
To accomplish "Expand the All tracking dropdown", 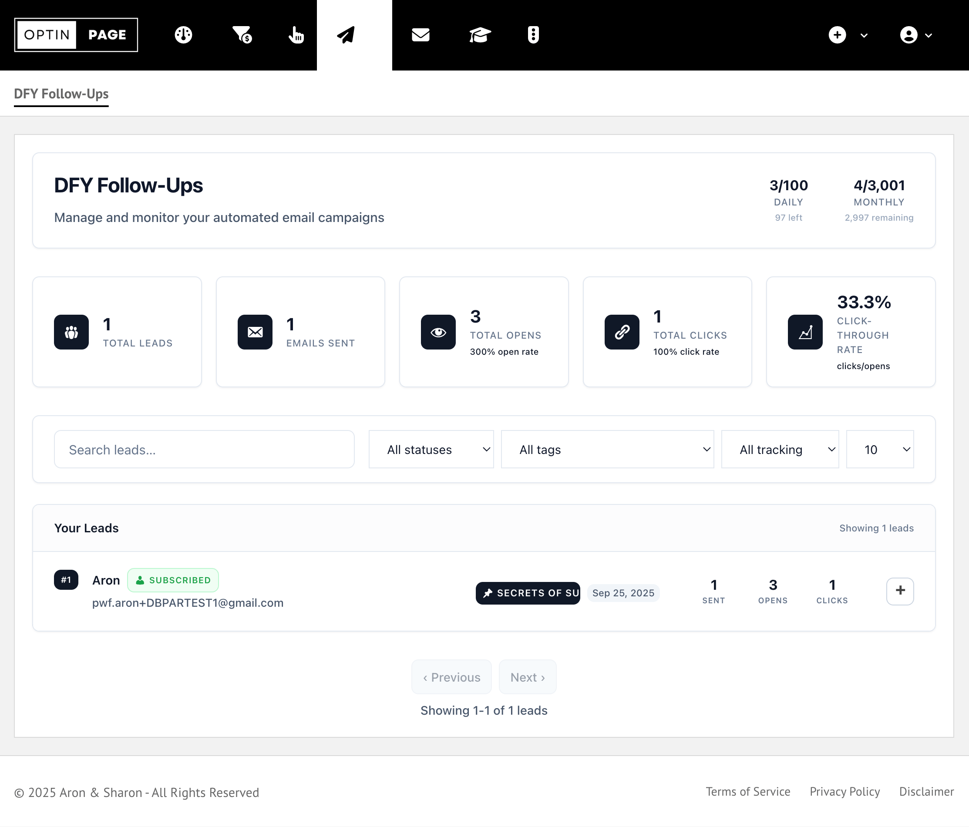I will click(780, 449).
